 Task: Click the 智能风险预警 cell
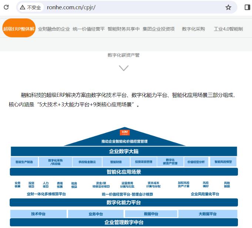click(223, 162)
